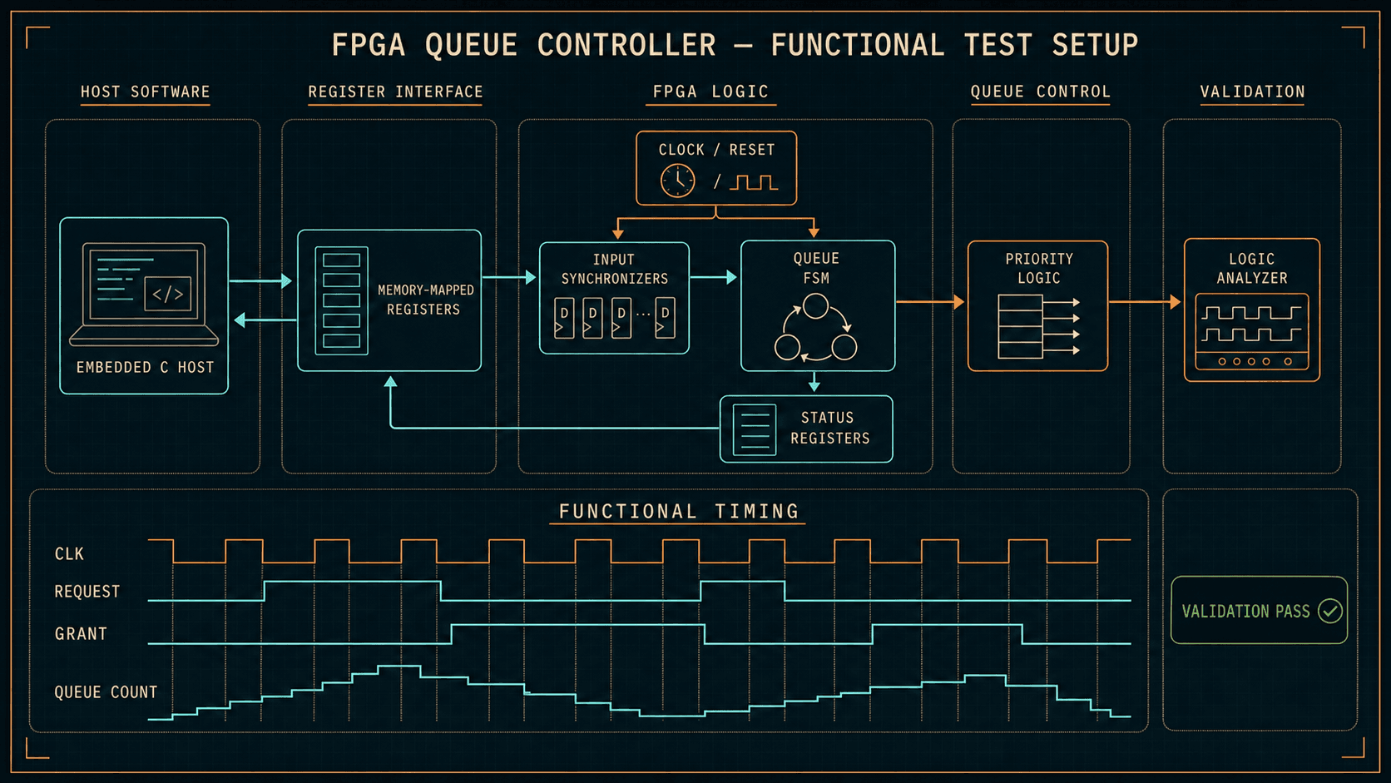Click the REGISTER INTERFACE column heading
Viewport: 1391px width, 783px height.
tap(396, 92)
